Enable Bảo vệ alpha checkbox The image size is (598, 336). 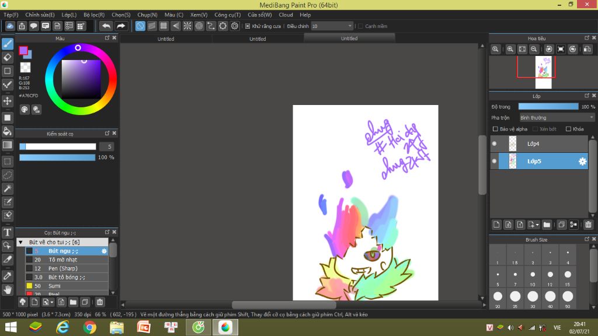coord(495,129)
